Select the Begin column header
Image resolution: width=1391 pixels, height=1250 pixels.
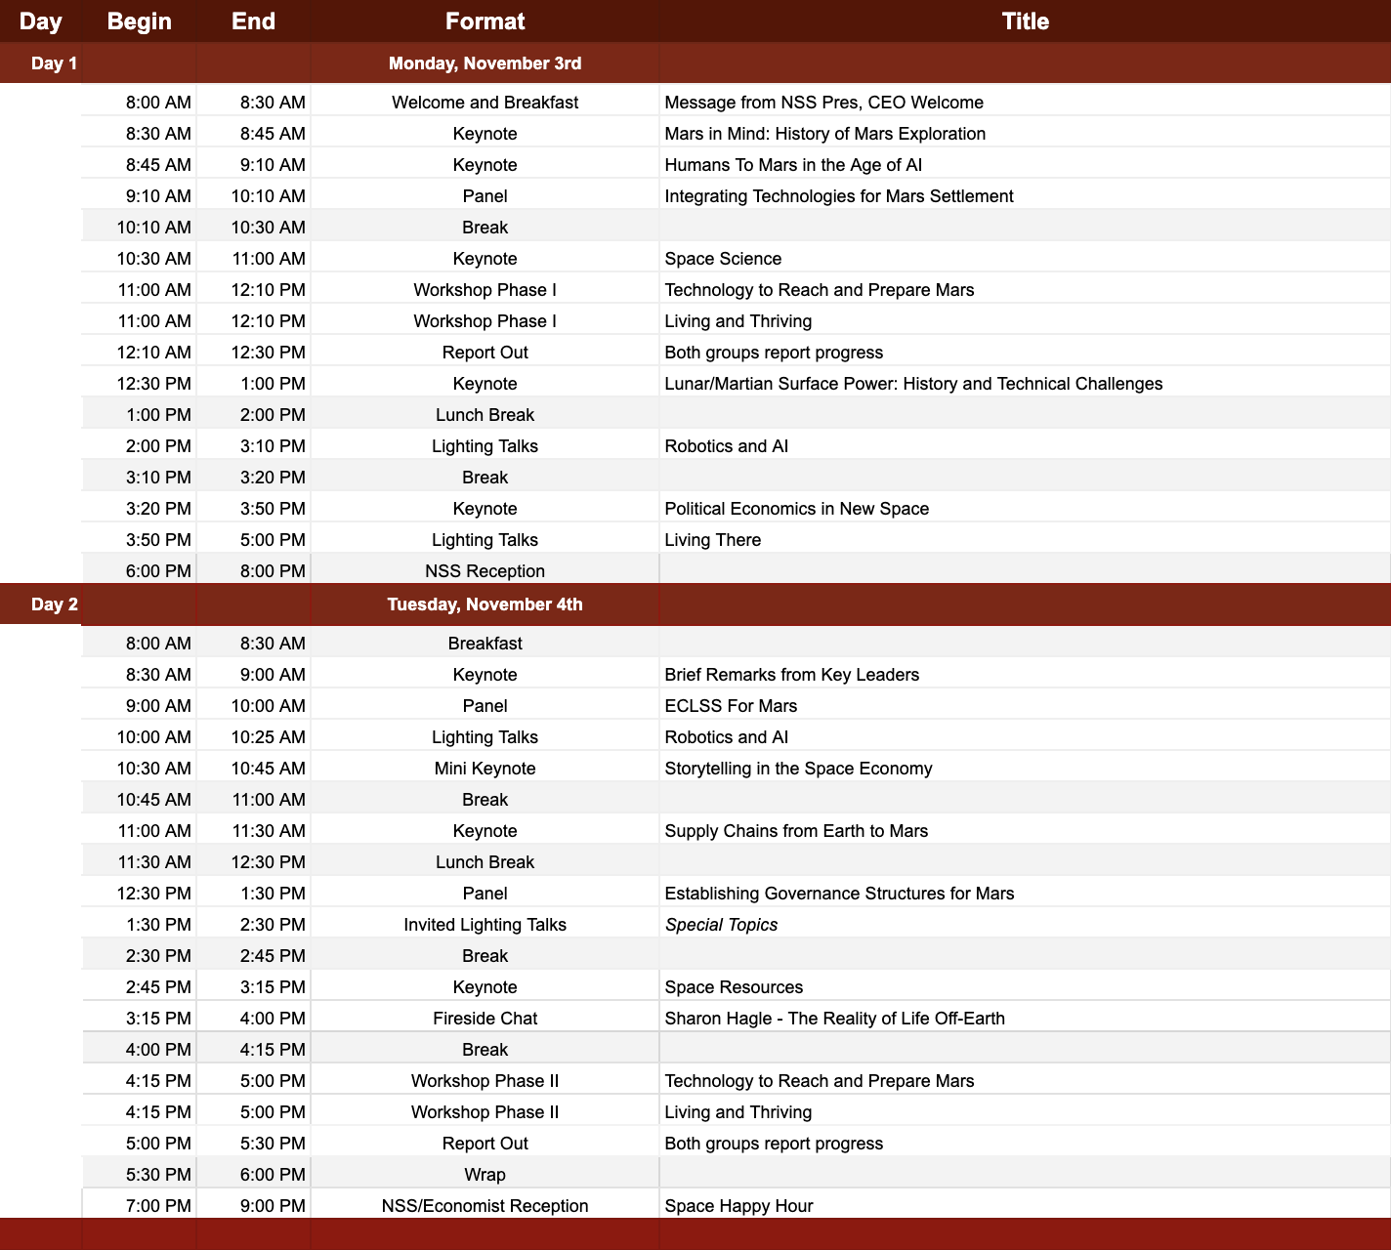[139, 21]
